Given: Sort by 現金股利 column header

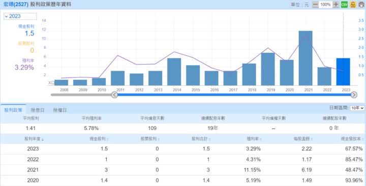Looking at the screenshot, I should click(x=99, y=139).
